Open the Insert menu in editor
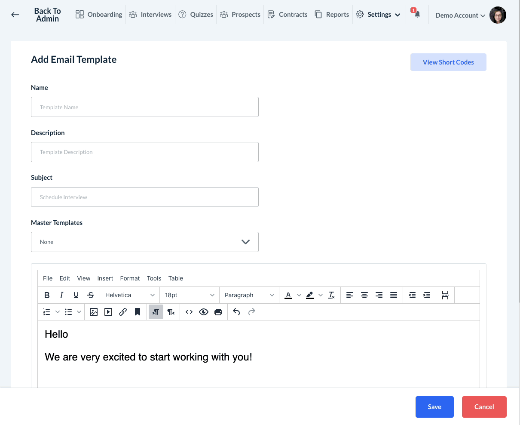 click(x=105, y=278)
